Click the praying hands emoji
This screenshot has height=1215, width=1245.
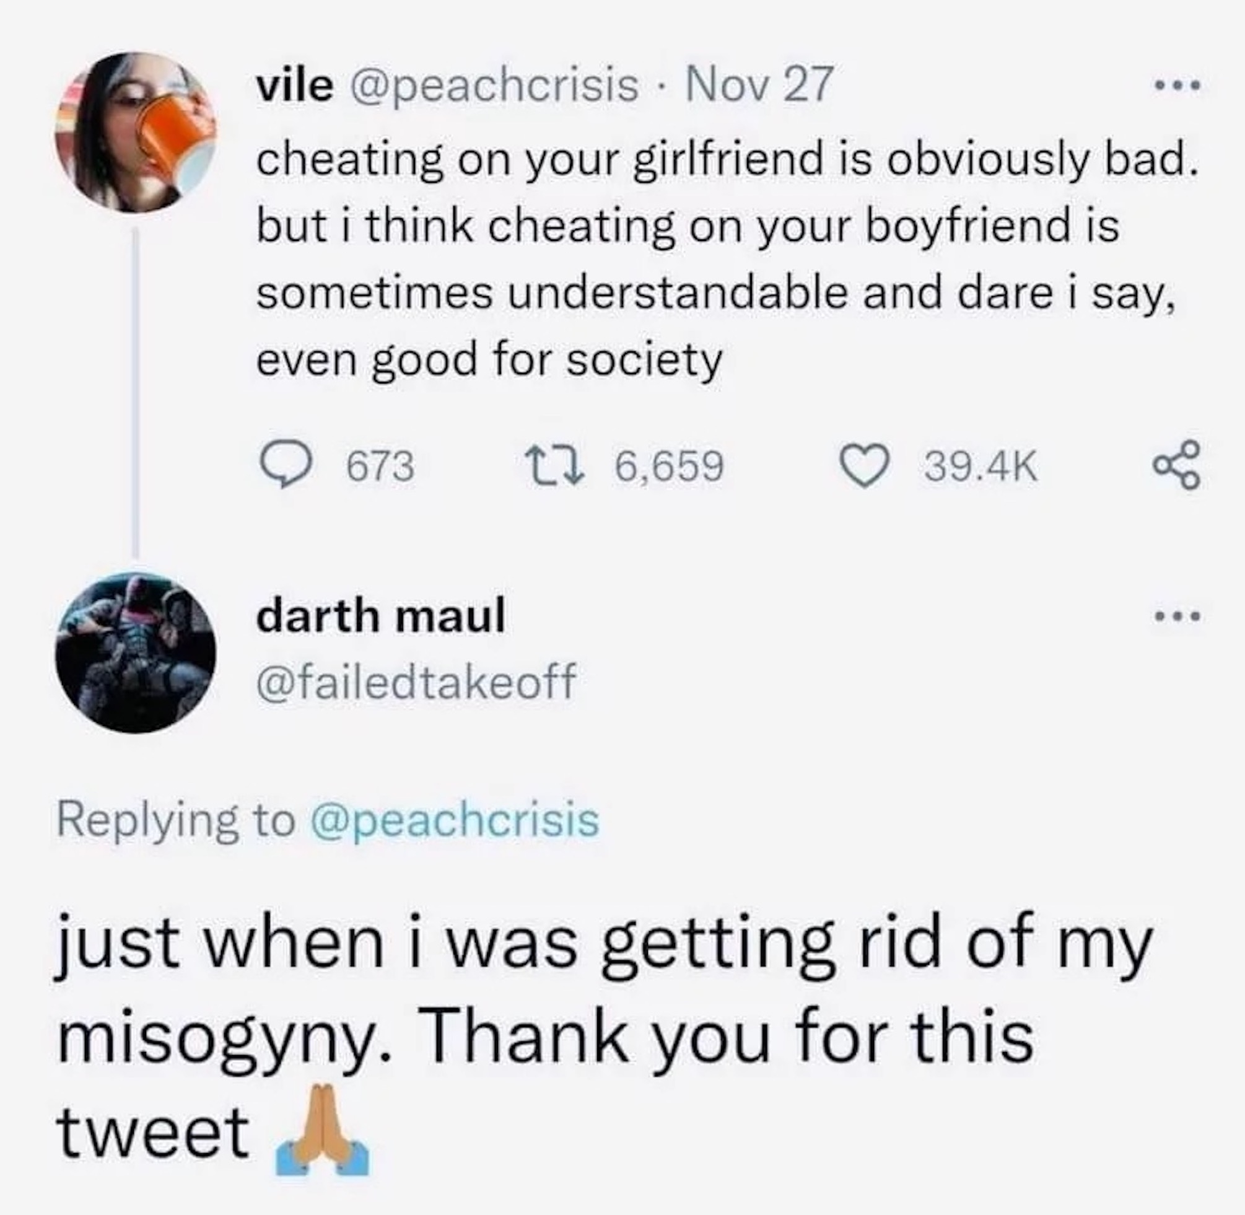323,1133
